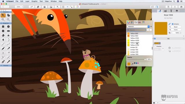Image resolution: width=185 pixels, height=104 pixels.
Task: Open palette gear options menu
Action: pyautogui.click(x=151, y=27)
